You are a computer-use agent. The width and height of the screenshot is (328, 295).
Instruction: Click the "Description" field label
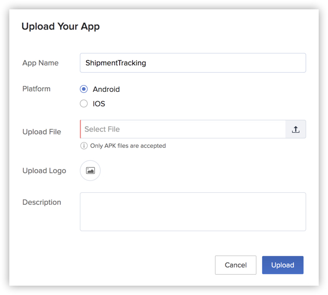41,202
